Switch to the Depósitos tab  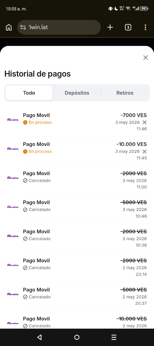[x=77, y=93]
